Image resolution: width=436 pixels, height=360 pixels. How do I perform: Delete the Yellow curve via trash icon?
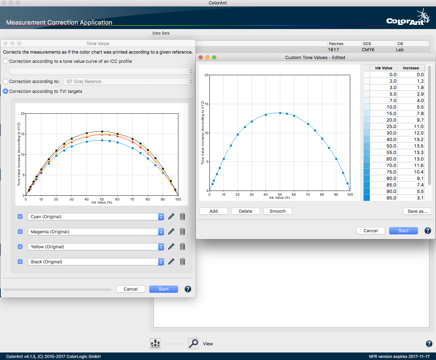point(182,247)
